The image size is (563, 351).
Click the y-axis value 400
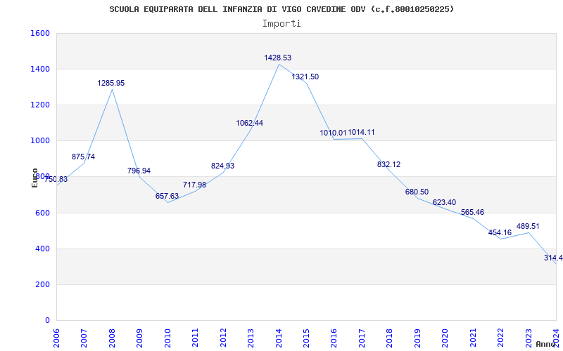42,249
